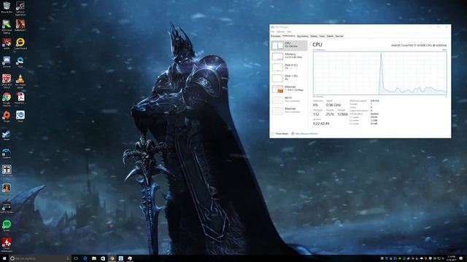Open the Store icon on the taskbar
The height and width of the screenshot is (262, 467).
tap(103, 258)
